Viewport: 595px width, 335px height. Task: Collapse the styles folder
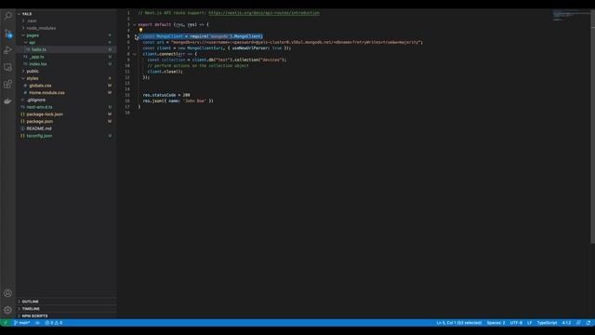66,78
